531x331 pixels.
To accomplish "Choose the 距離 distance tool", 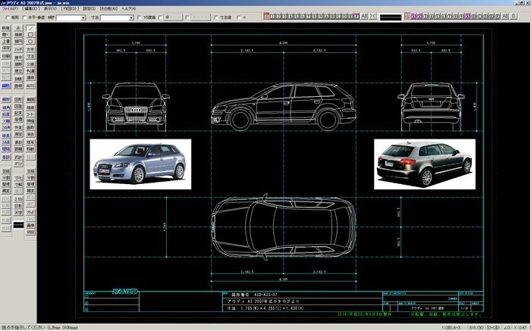I will [x=18, y=148].
